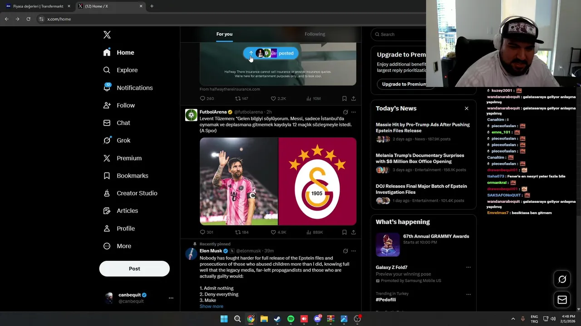Open the #Pedofili trending topic
The height and width of the screenshot is (326, 581).
pyautogui.click(x=386, y=300)
